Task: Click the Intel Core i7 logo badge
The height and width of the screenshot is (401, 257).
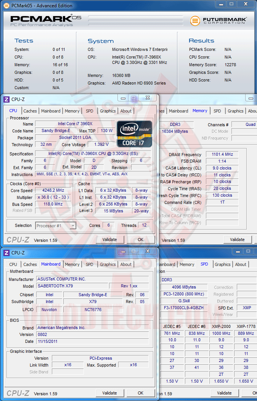Action: tap(134, 134)
